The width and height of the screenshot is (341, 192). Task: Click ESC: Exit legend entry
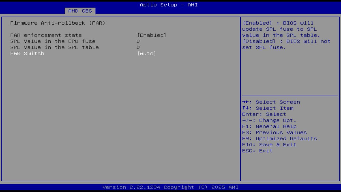pos(257,150)
